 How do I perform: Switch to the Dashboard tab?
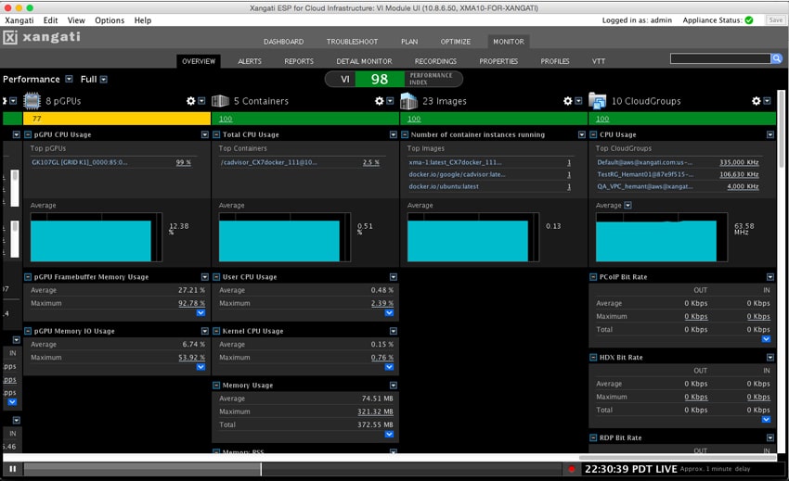point(284,42)
